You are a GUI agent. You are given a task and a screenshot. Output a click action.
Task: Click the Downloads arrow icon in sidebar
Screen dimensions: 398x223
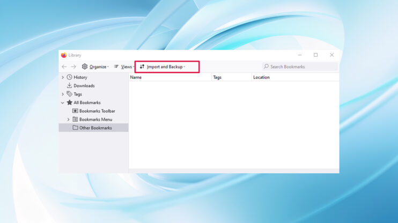69,86
